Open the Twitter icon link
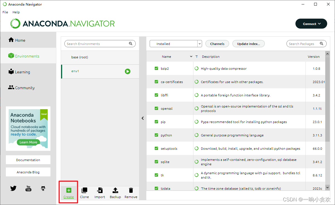Image resolution: width=335 pixels, height=205 pixels. (x=13, y=188)
